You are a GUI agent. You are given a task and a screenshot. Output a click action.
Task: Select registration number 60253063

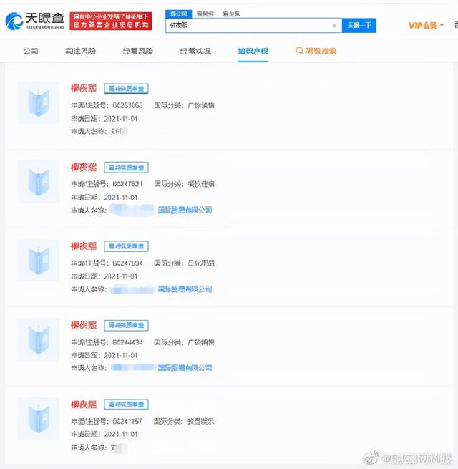127,105
